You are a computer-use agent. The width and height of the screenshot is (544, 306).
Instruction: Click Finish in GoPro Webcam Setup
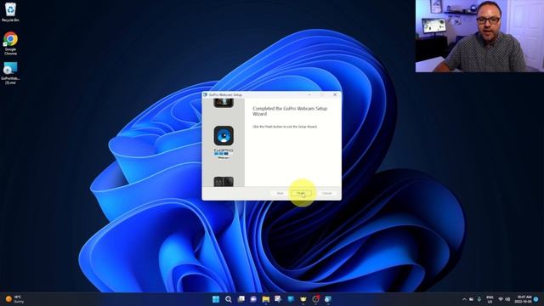tap(301, 193)
